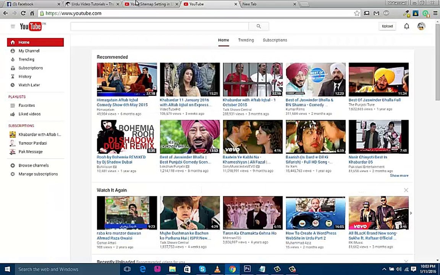Open All Black Brand New song thumbnail
This screenshot has width=440, height=275.
point(379,213)
